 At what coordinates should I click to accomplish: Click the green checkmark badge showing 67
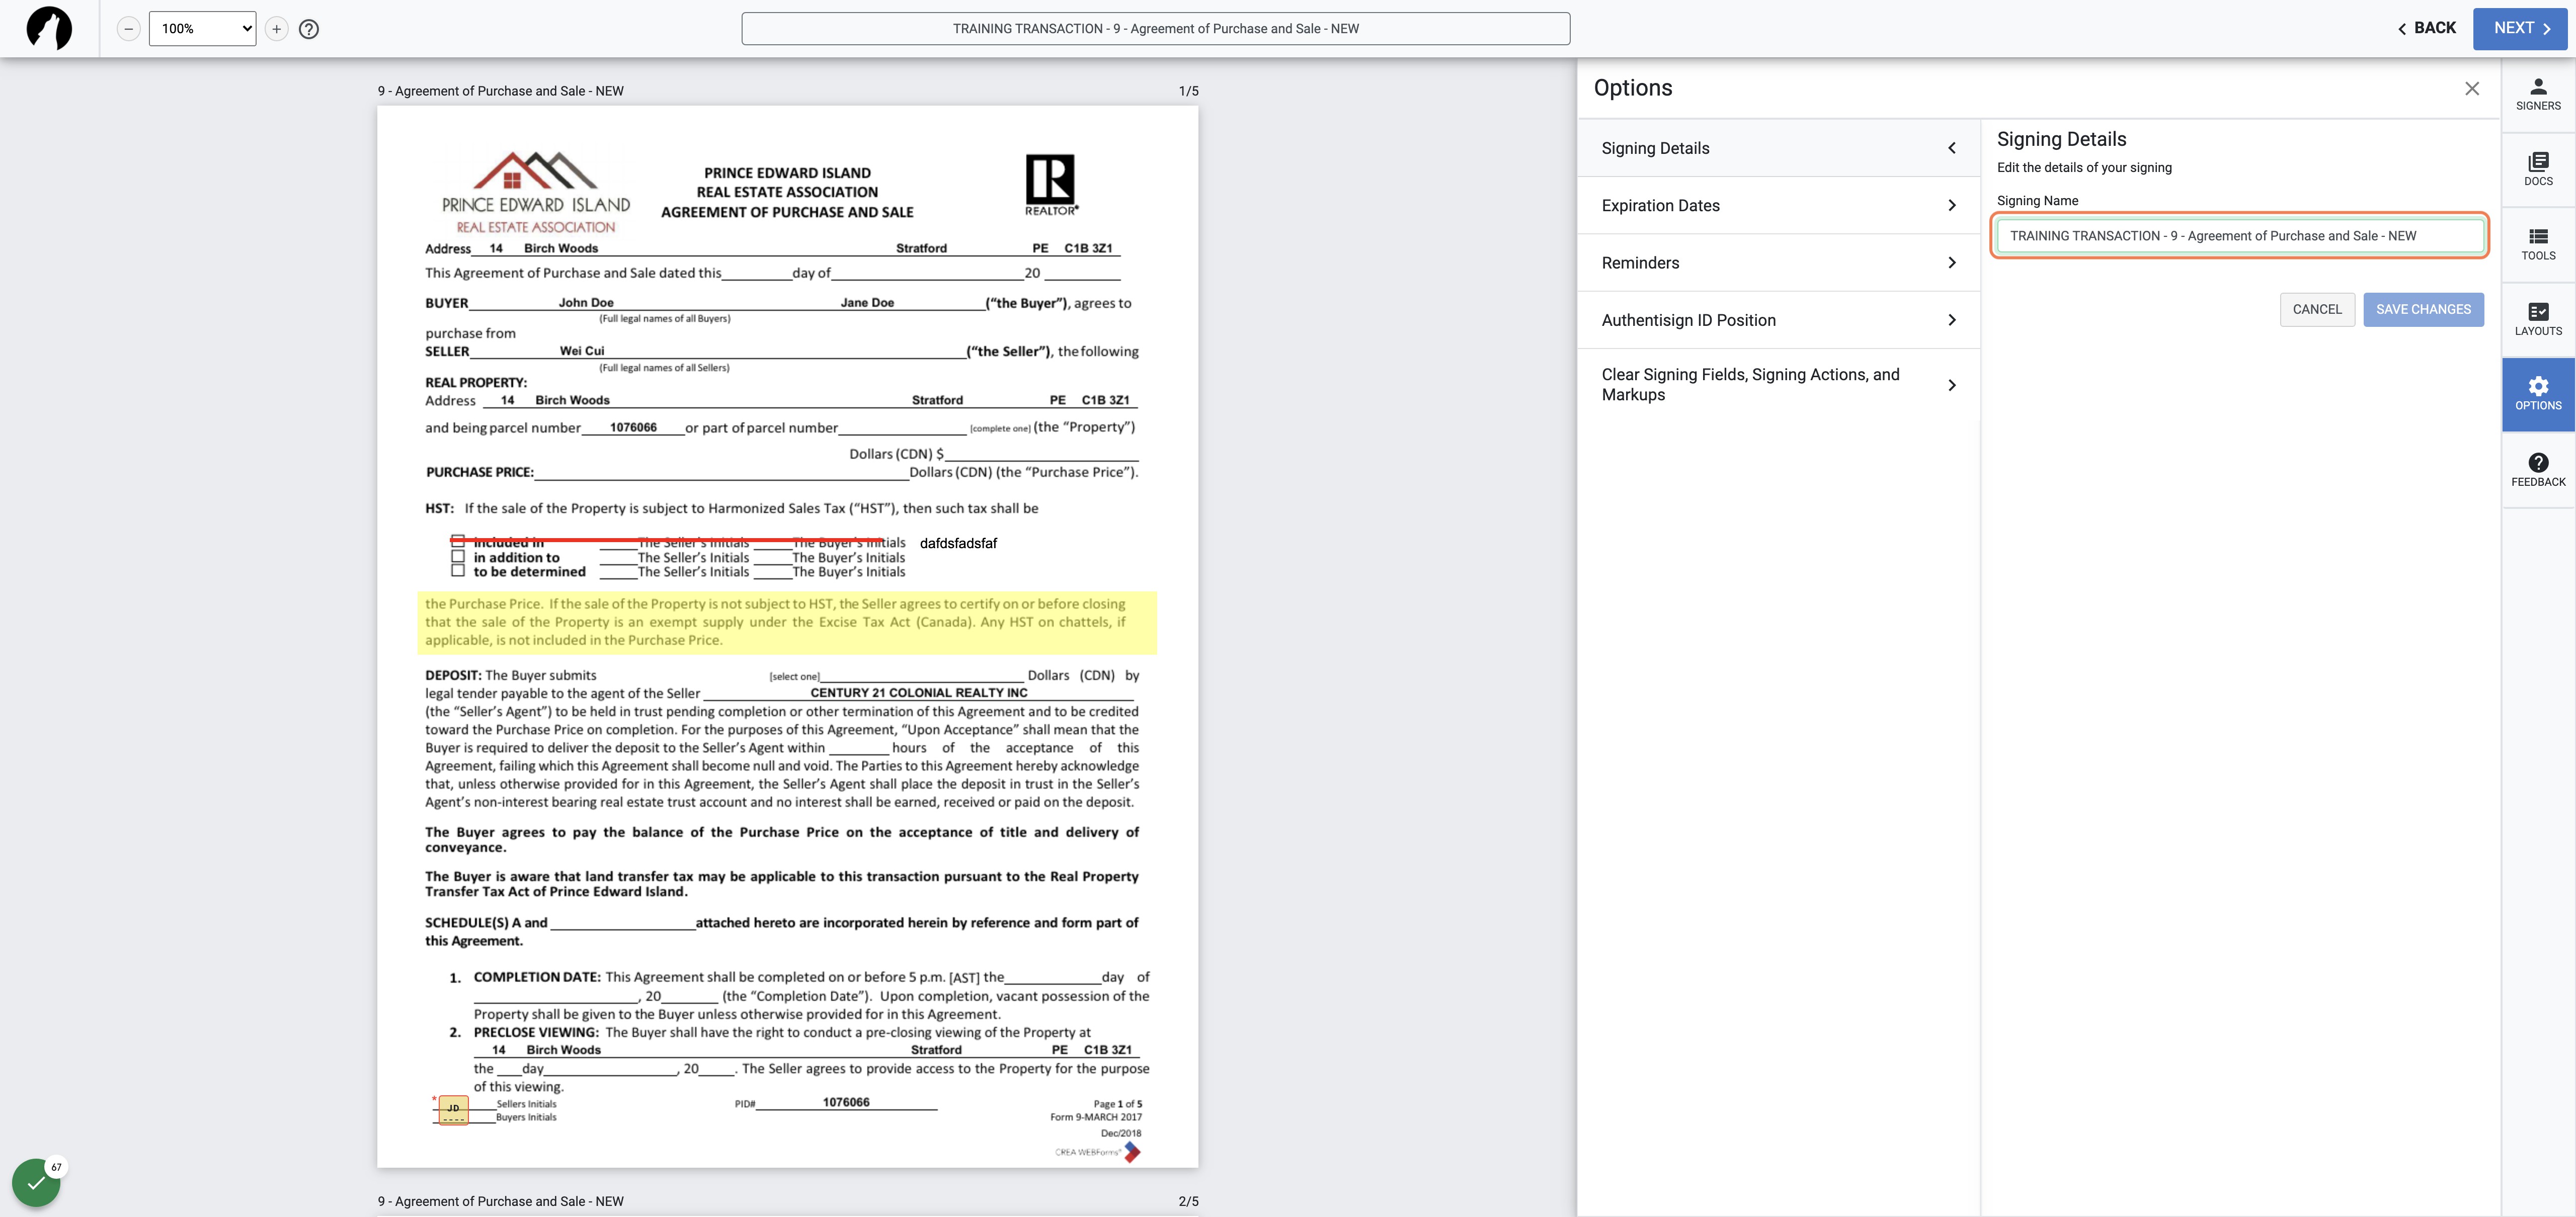point(37,1182)
